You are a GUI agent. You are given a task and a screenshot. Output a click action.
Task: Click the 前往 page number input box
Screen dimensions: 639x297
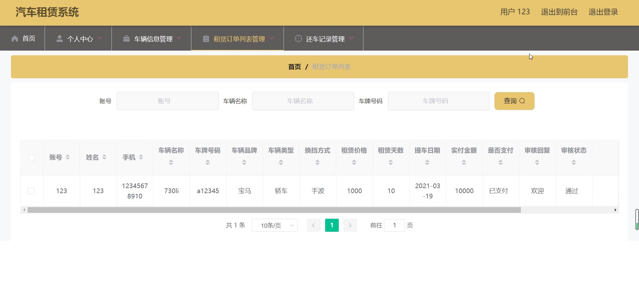[x=394, y=225]
